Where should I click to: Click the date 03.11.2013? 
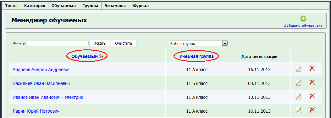point(259,83)
